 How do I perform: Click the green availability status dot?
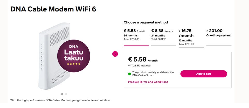click(129, 74)
